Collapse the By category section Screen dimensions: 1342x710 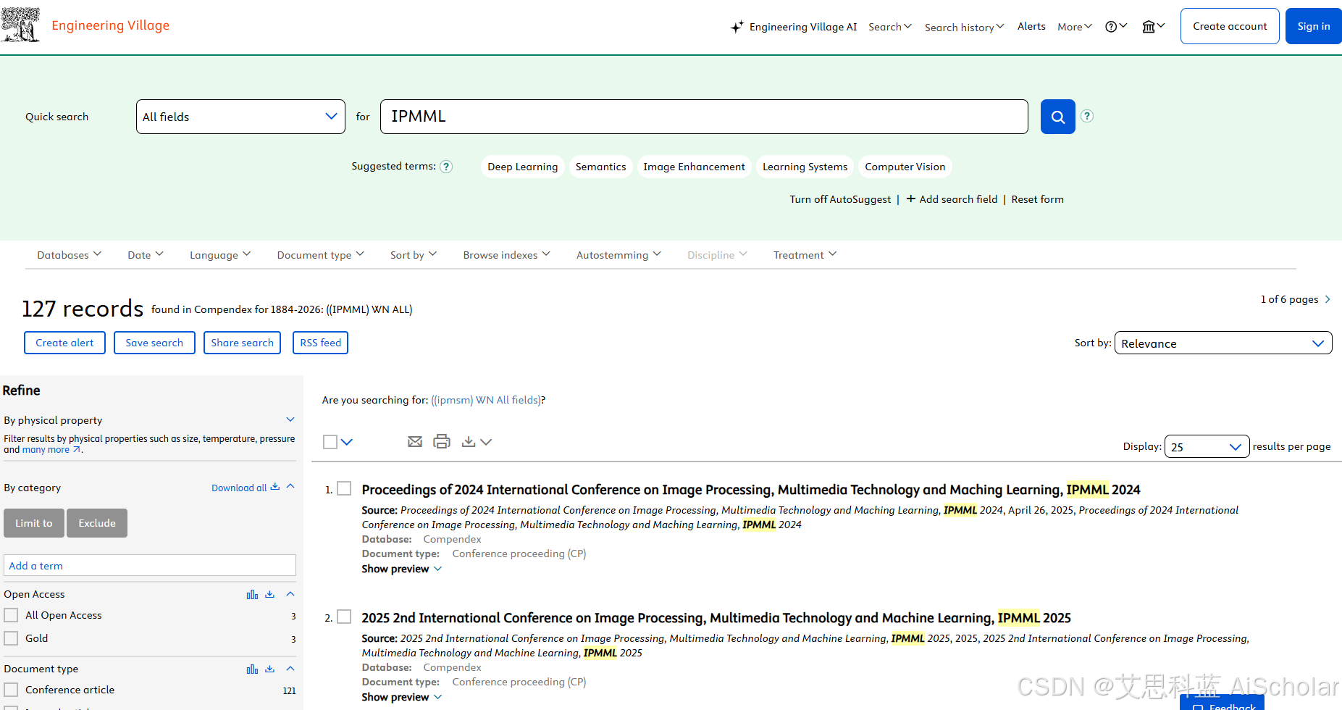click(x=290, y=486)
